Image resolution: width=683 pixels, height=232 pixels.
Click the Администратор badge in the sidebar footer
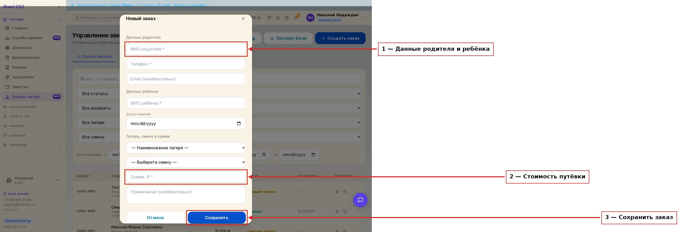(x=18, y=221)
